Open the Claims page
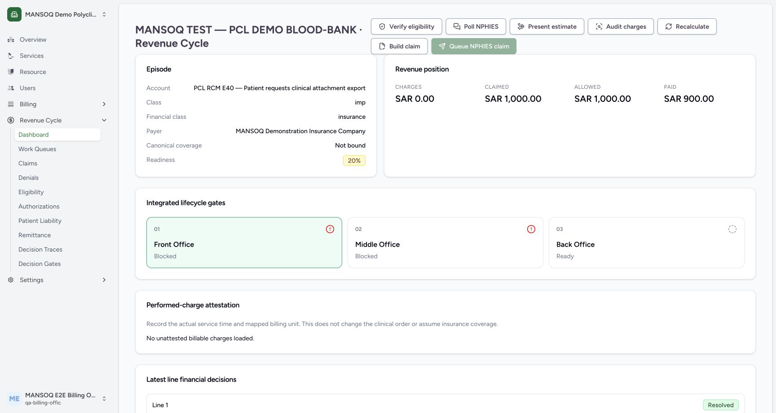The width and height of the screenshot is (776, 413). pos(28,163)
